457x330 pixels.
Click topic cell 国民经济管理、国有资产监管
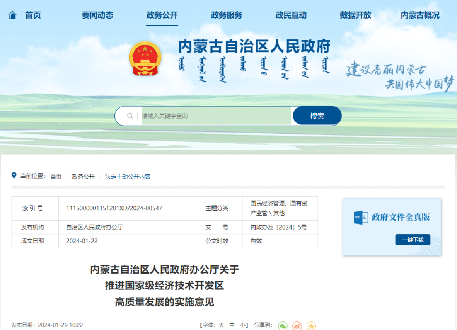click(279, 208)
